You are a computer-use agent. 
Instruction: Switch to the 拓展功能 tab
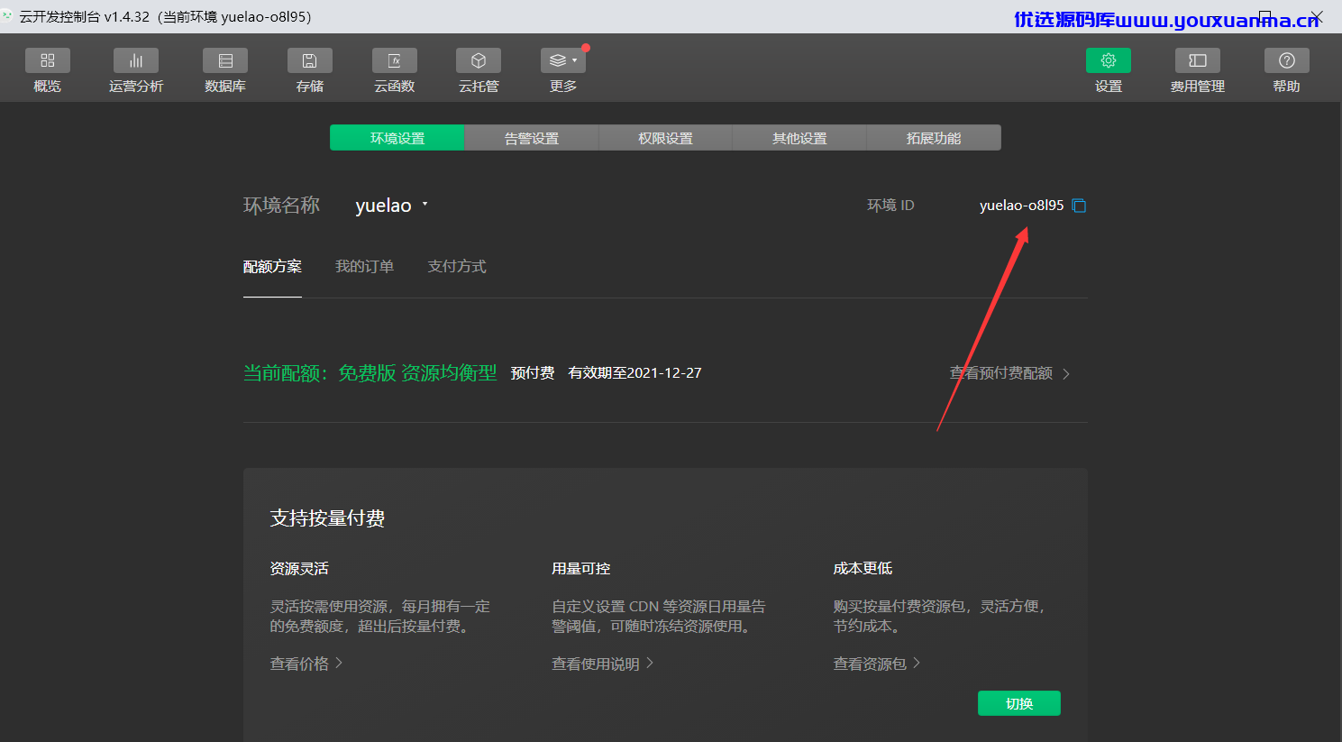pos(934,138)
